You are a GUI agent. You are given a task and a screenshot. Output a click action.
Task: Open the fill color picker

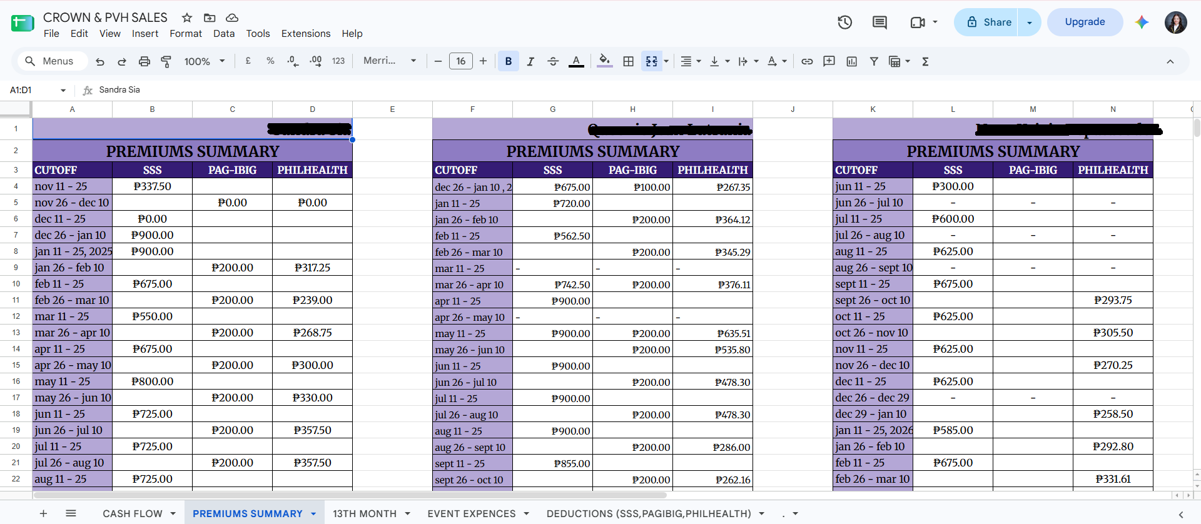coord(604,61)
